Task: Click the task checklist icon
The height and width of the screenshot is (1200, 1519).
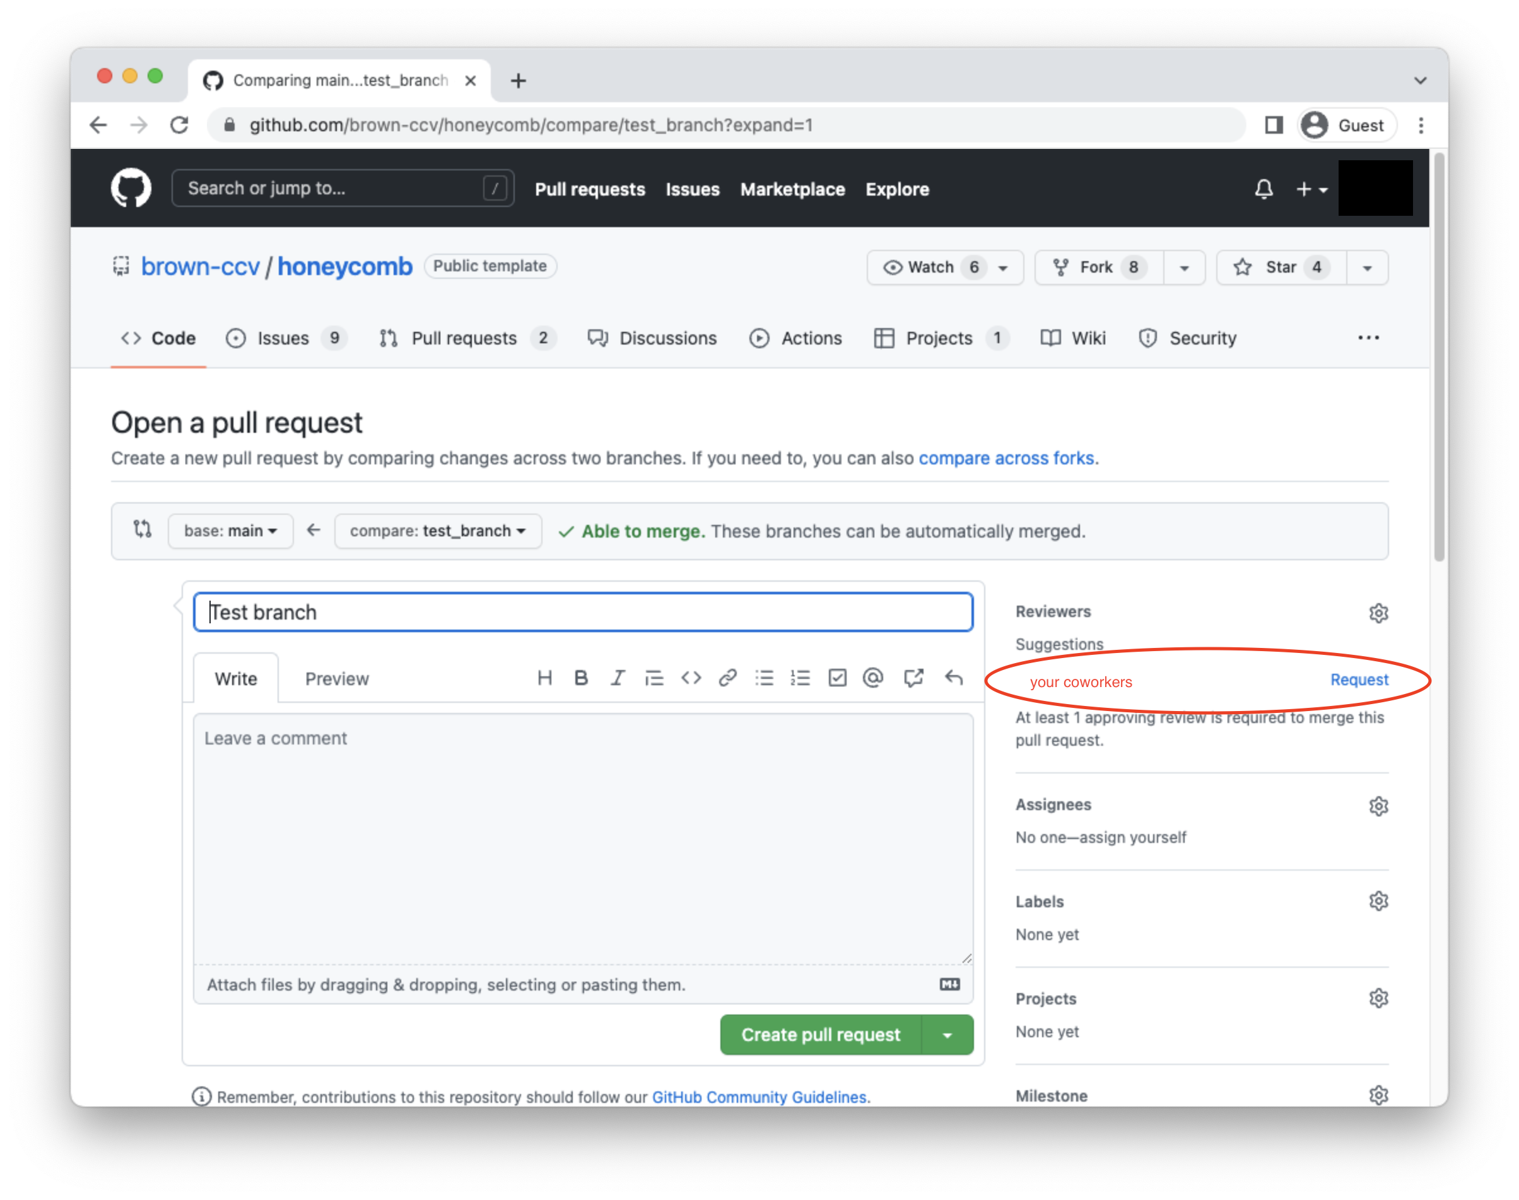Action: point(838,678)
